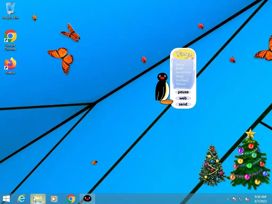Open the media player taskbar icon
272x204 pixels.
(x=54, y=199)
